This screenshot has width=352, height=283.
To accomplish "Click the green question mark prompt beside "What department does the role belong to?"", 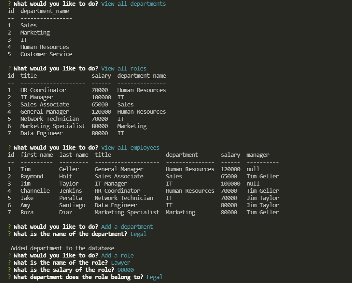I will click(x=9, y=277).
